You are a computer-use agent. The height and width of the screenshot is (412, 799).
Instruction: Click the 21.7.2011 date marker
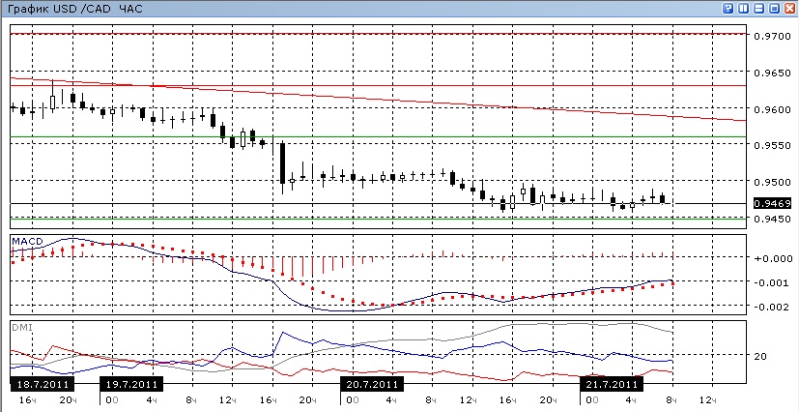coord(612,384)
